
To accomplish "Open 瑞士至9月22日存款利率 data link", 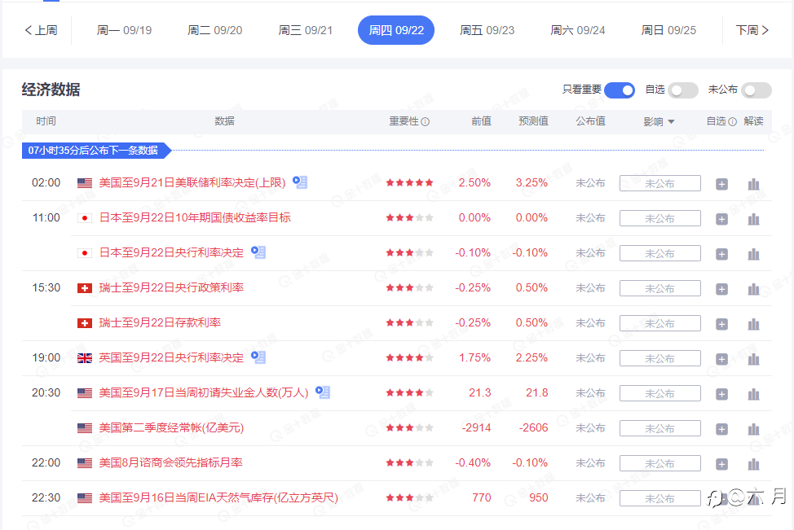I will [160, 322].
